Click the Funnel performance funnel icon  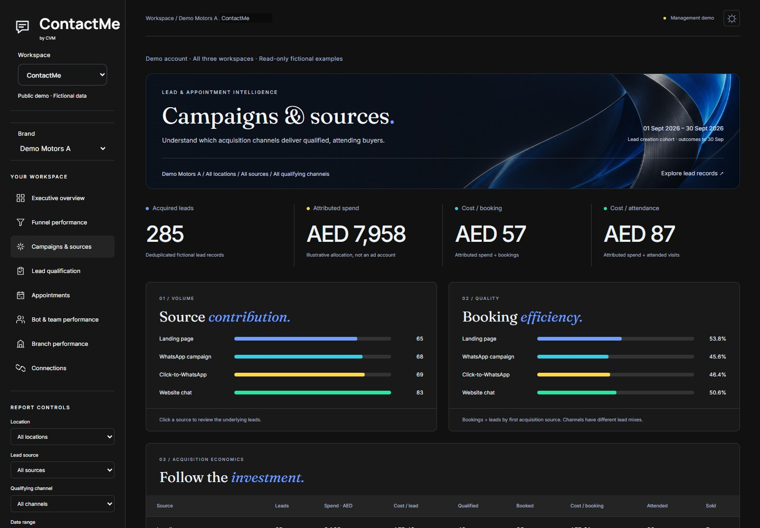pos(21,222)
